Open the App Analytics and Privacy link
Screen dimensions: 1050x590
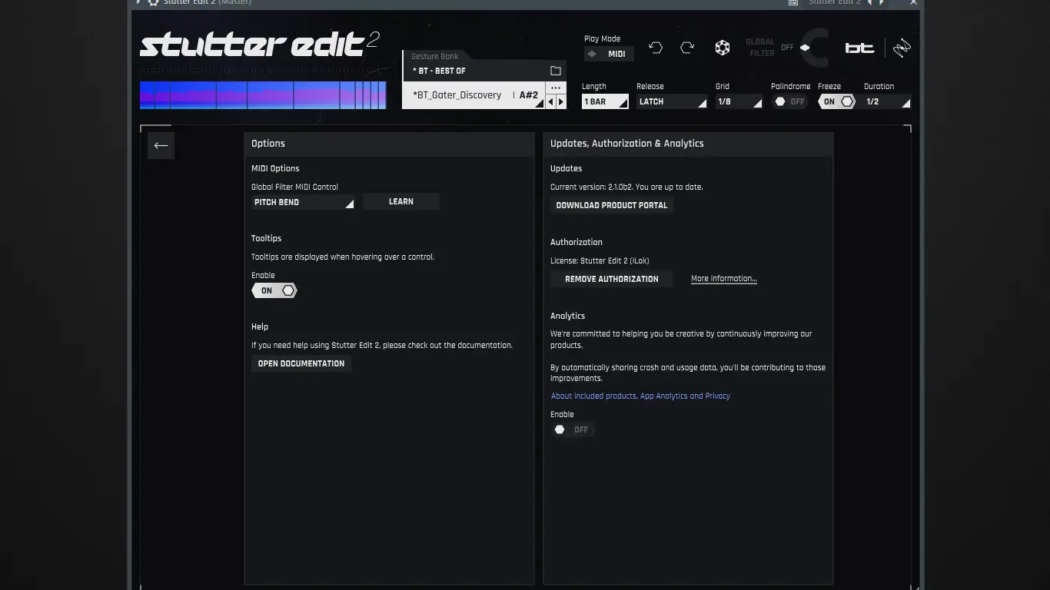pos(640,396)
